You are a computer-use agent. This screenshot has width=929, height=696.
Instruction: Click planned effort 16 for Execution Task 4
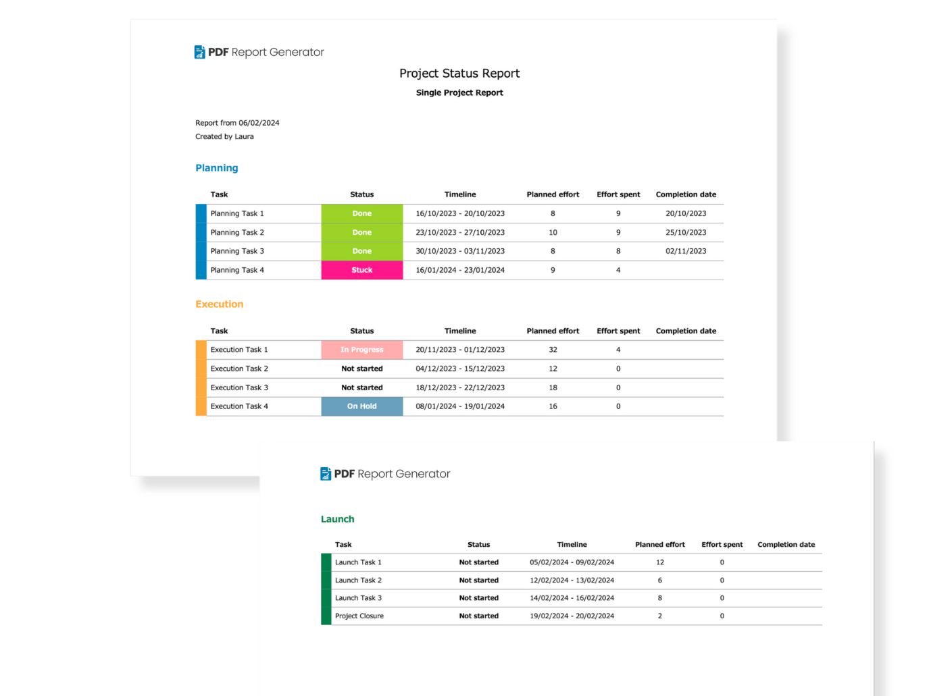(x=553, y=406)
